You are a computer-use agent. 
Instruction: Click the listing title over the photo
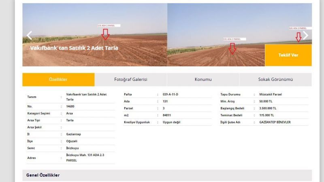tap(74, 48)
